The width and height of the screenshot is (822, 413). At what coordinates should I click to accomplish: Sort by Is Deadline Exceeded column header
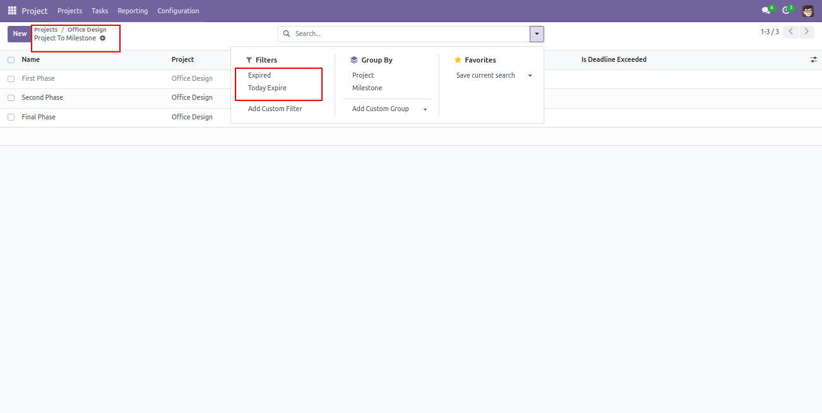pos(614,59)
